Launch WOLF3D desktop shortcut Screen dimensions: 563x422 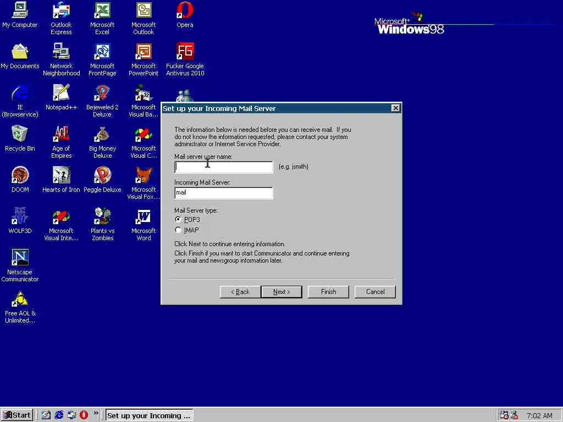[x=20, y=221]
